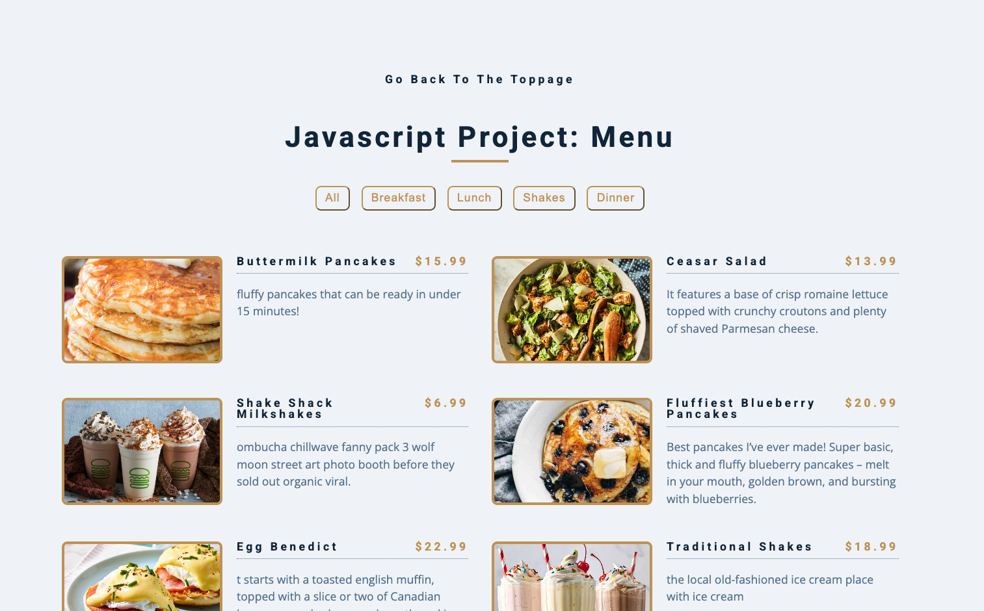Filter menu by Lunch
This screenshot has width=984, height=611.
[475, 198]
